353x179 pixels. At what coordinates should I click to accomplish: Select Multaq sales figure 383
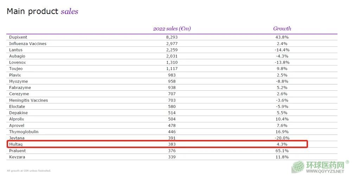pos(172,144)
